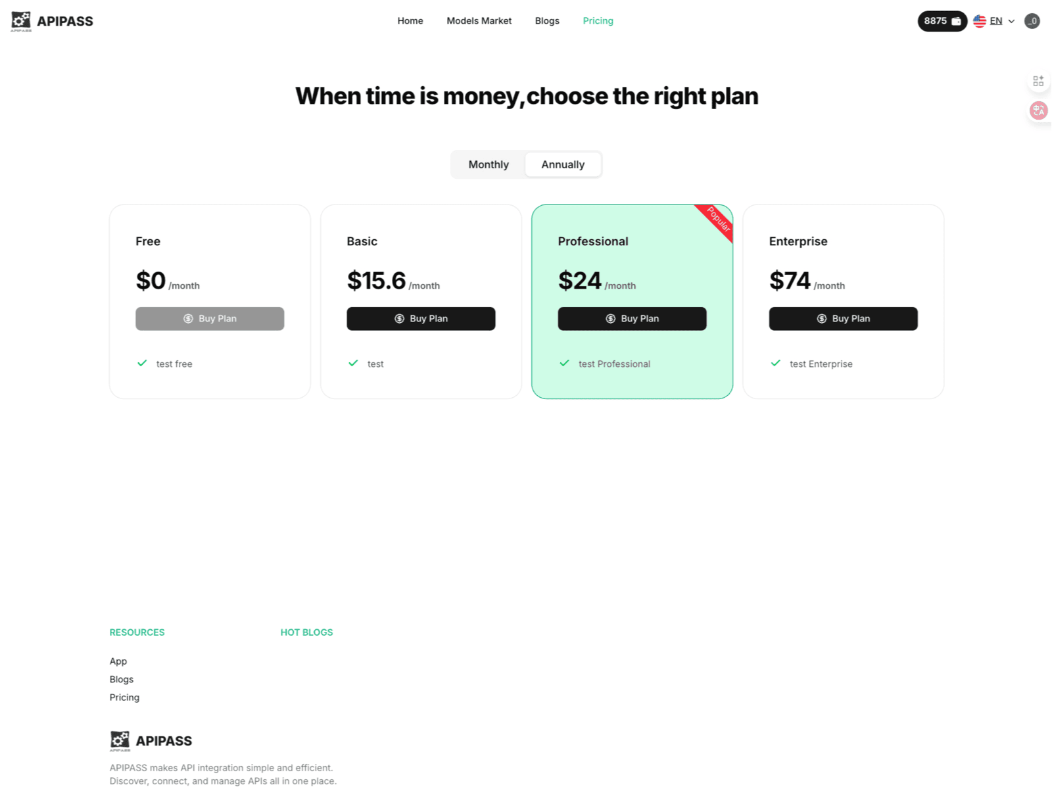Image resolution: width=1052 pixels, height=789 pixels.
Task: Buy the Enterprise plan
Action: coord(843,318)
